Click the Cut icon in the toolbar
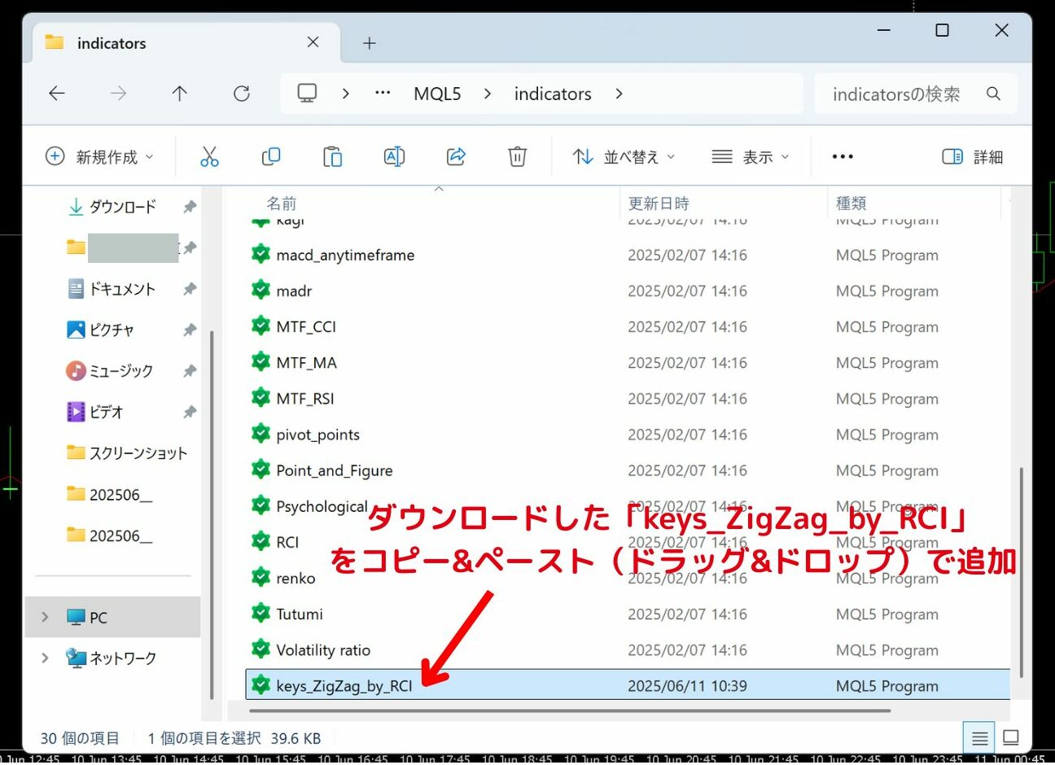 [210, 156]
